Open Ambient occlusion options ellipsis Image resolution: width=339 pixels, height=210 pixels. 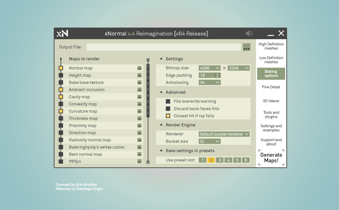(139, 90)
